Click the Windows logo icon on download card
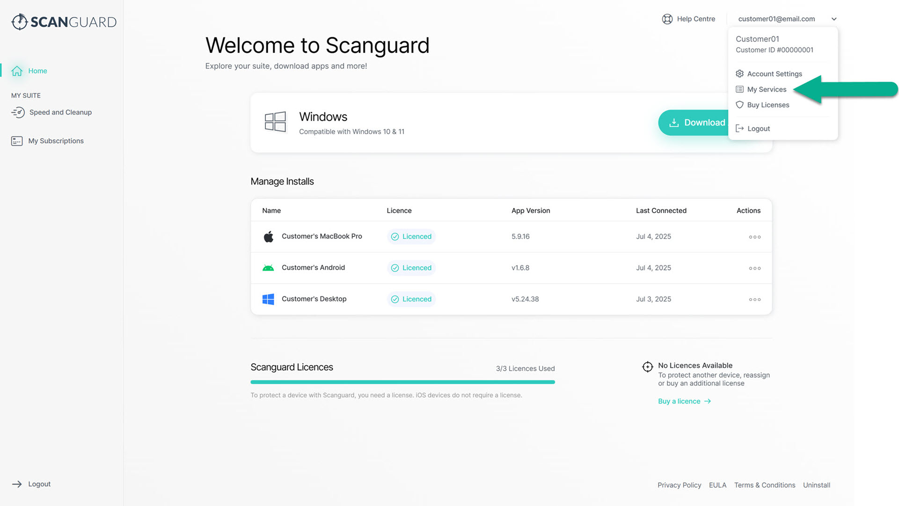This screenshot has height=506, width=899. coord(275,122)
